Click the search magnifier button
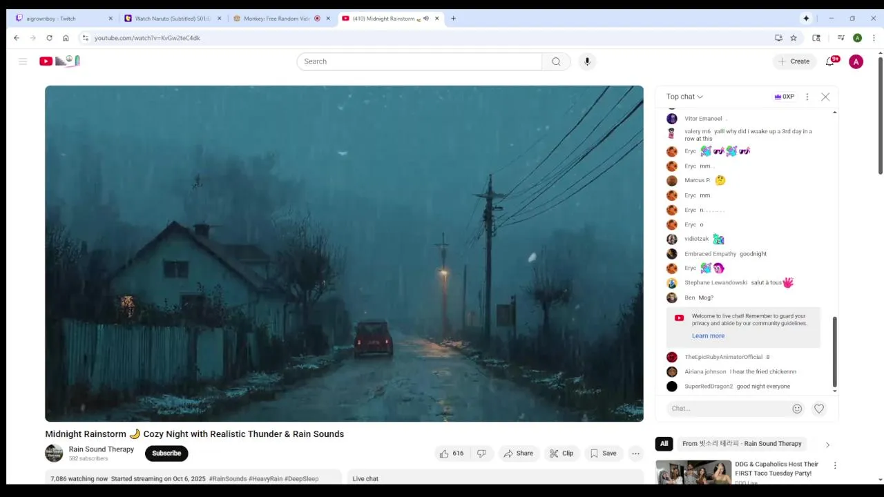Viewport: 884px width, 497px height. coord(556,61)
